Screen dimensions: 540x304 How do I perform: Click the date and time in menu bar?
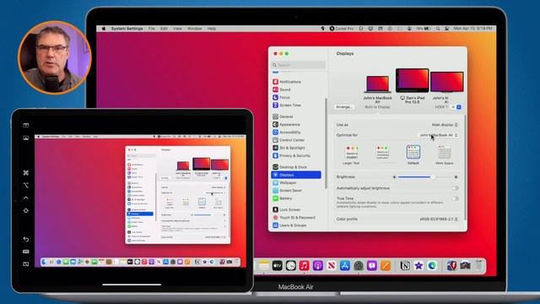click(x=472, y=29)
